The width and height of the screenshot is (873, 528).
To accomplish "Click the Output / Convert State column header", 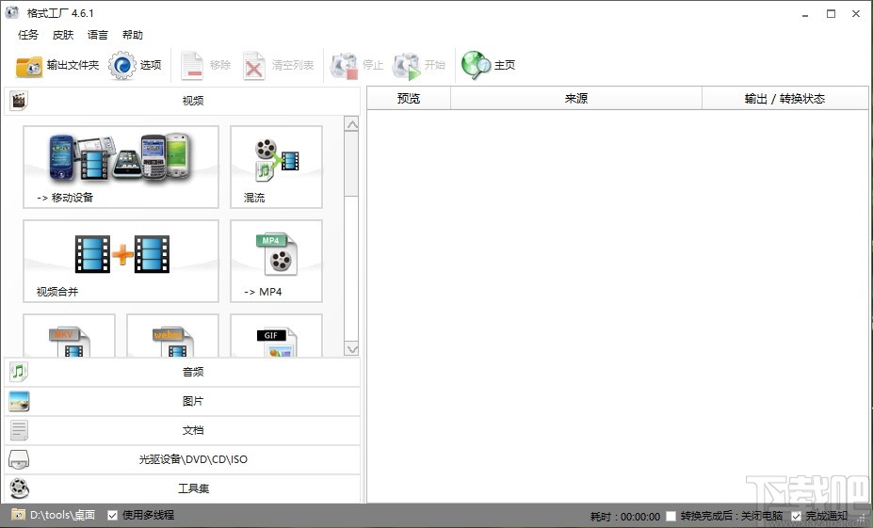I will (x=785, y=99).
